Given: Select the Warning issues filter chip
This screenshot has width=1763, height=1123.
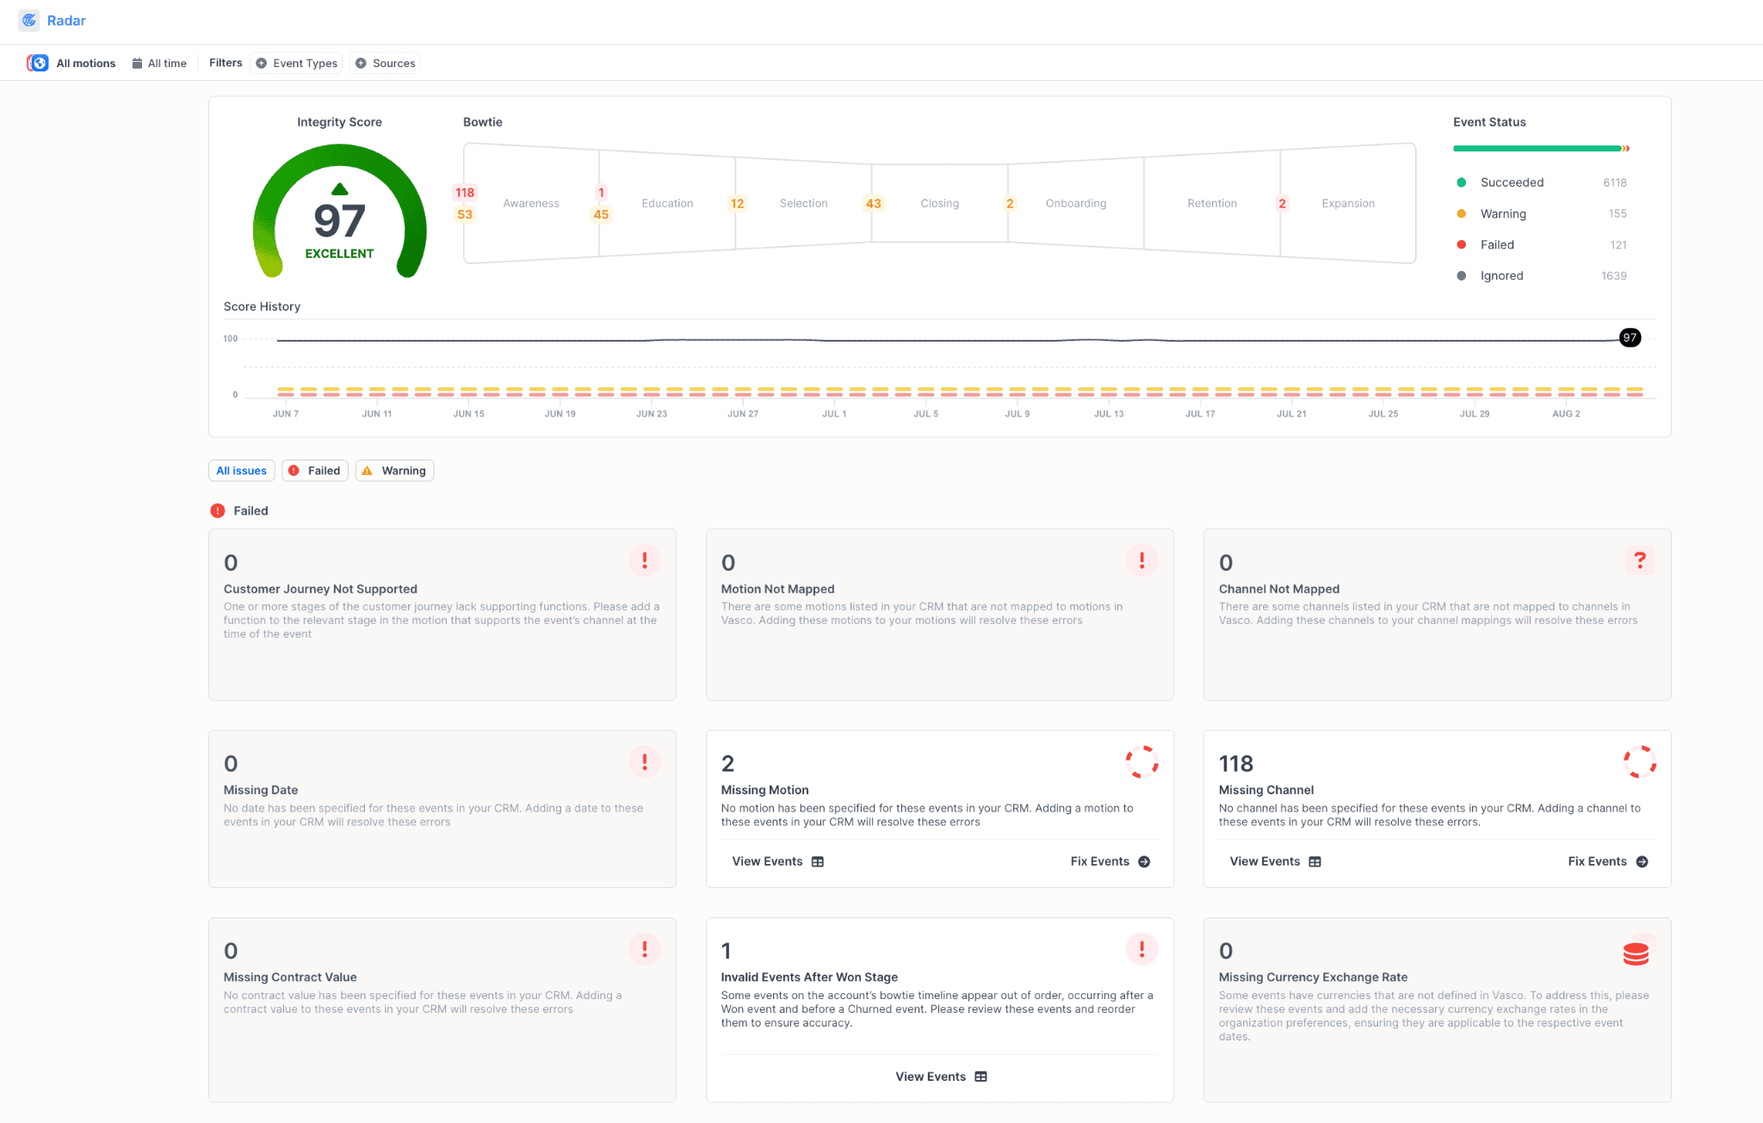Looking at the screenshot, I should point(394,470).
